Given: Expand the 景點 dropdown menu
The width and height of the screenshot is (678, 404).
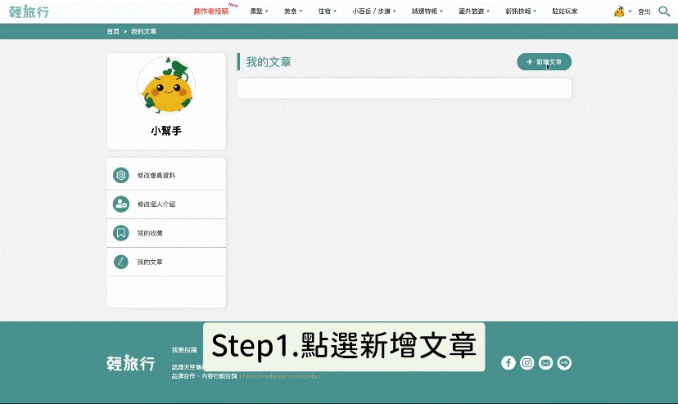Looking at the screenshot, I should pos(259,11).
